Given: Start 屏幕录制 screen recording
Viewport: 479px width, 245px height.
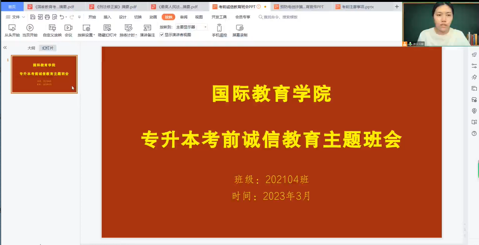Looking at the screenshot, I should tap(240, 28).
